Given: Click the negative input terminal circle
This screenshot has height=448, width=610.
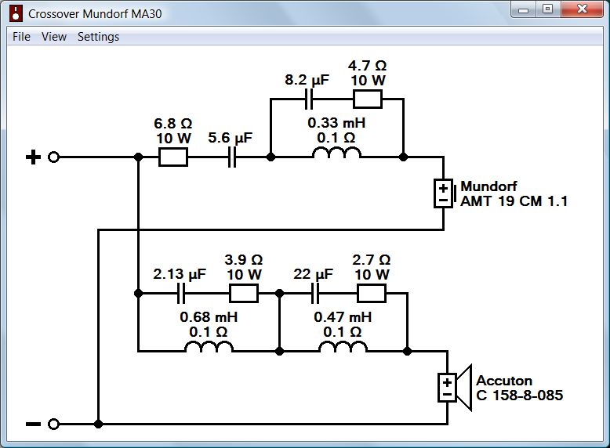Looking at the screenshot, I should [x=53, y=424].
